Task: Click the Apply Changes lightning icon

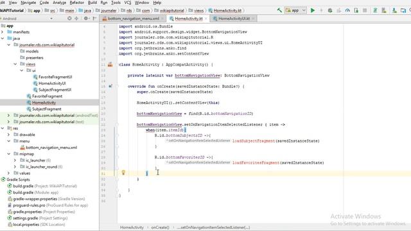Action: [x=321, y=10]
